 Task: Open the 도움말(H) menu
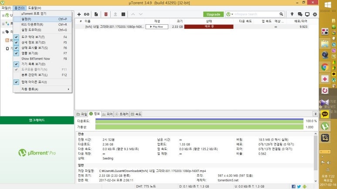click(x=34, y=8)
